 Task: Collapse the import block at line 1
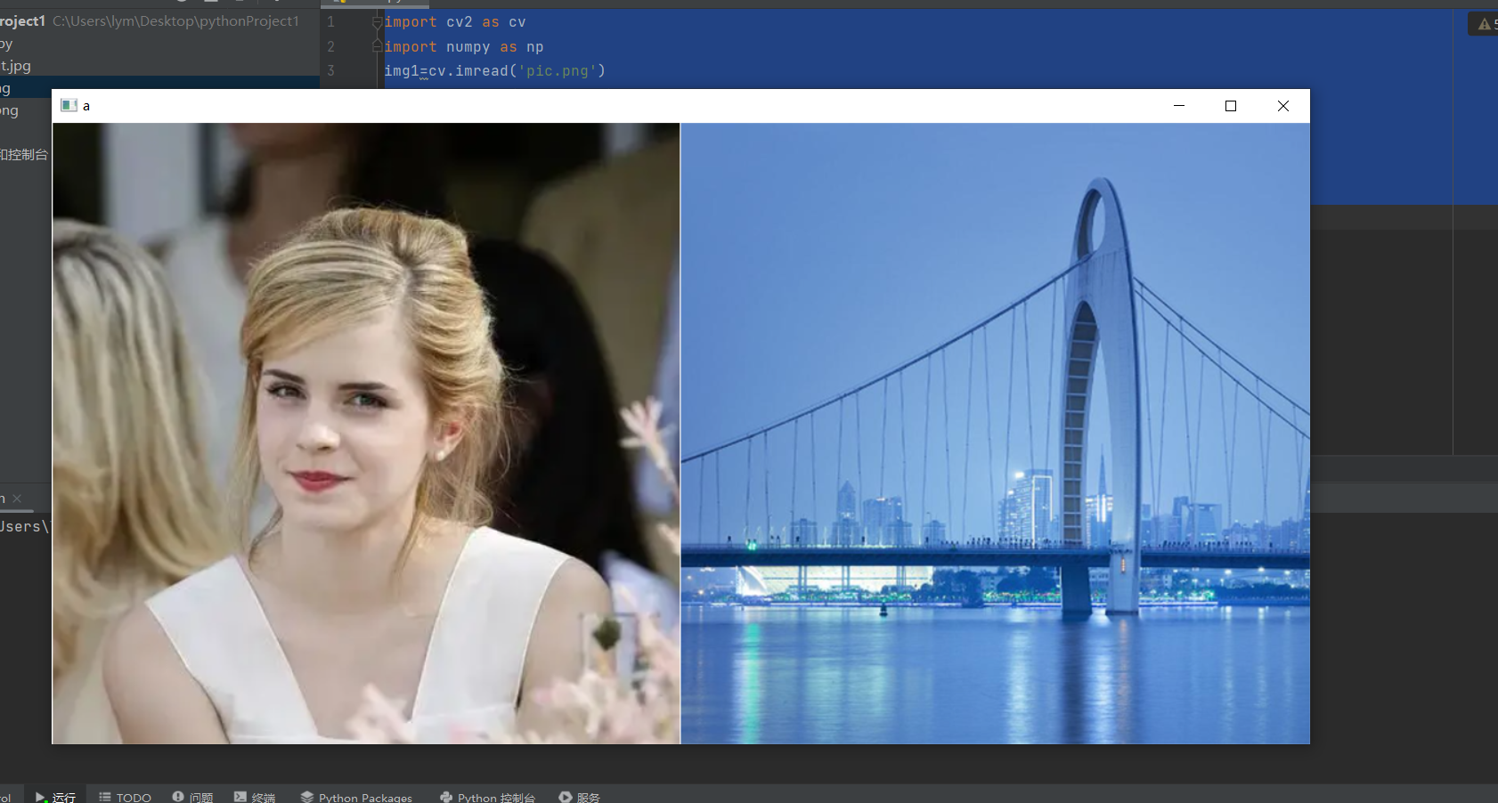(x=377, y=22)
